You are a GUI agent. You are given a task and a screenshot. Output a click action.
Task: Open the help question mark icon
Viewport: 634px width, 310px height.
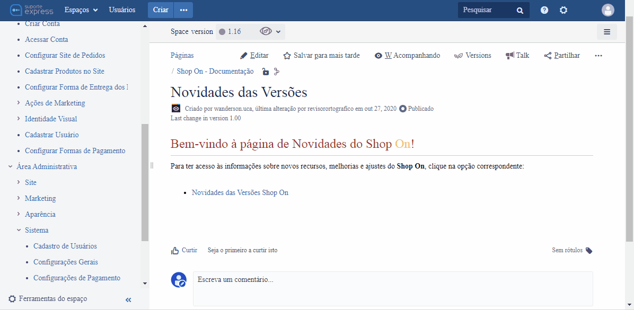[x=544, y=10]
